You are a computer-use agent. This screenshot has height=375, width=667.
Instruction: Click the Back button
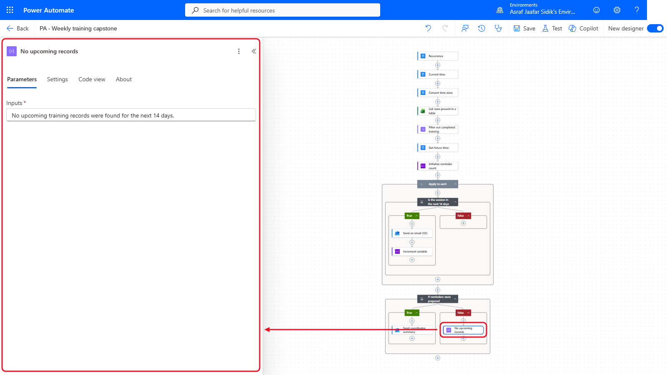coord(18,28)
